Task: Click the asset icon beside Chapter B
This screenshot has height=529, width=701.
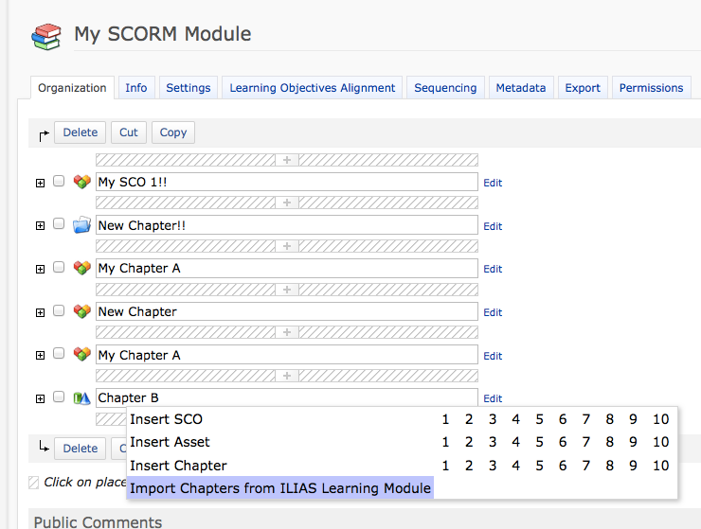Action: pos(81,397)
